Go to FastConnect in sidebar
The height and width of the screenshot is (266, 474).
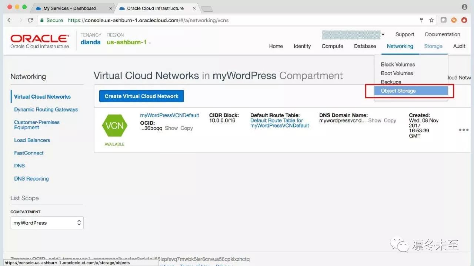click(29, 153)
